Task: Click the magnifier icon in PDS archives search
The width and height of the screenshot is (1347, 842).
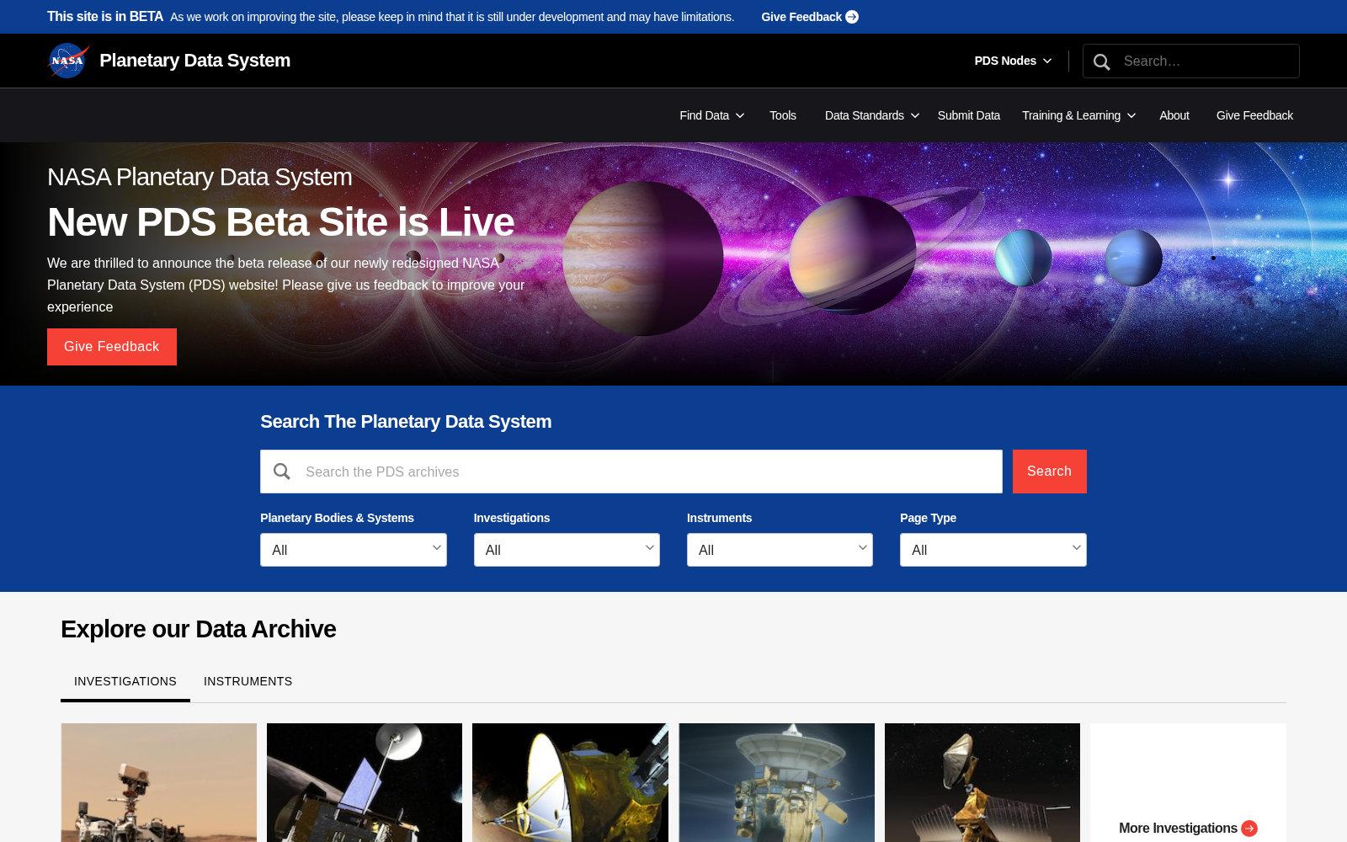Action: coord(282,472)
